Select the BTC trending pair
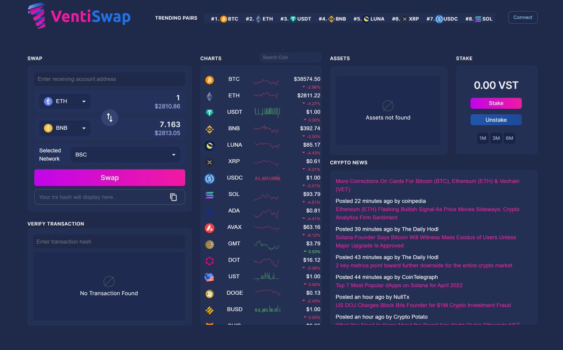563x350 pixels. (x=224, y=19)
